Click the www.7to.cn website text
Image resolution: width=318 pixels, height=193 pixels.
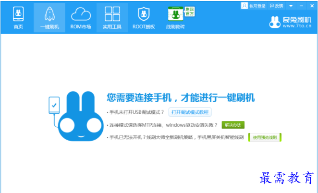(297, 26)
